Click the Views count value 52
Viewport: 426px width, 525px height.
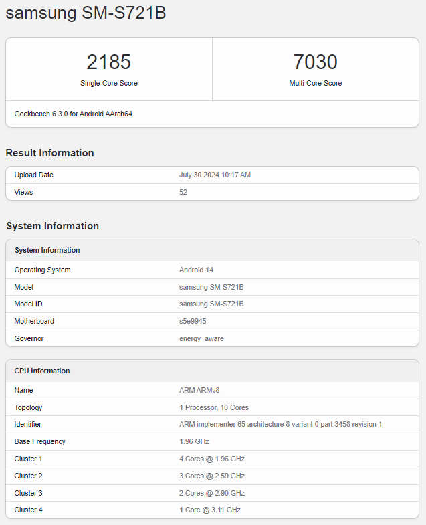(x=183, y=193)
